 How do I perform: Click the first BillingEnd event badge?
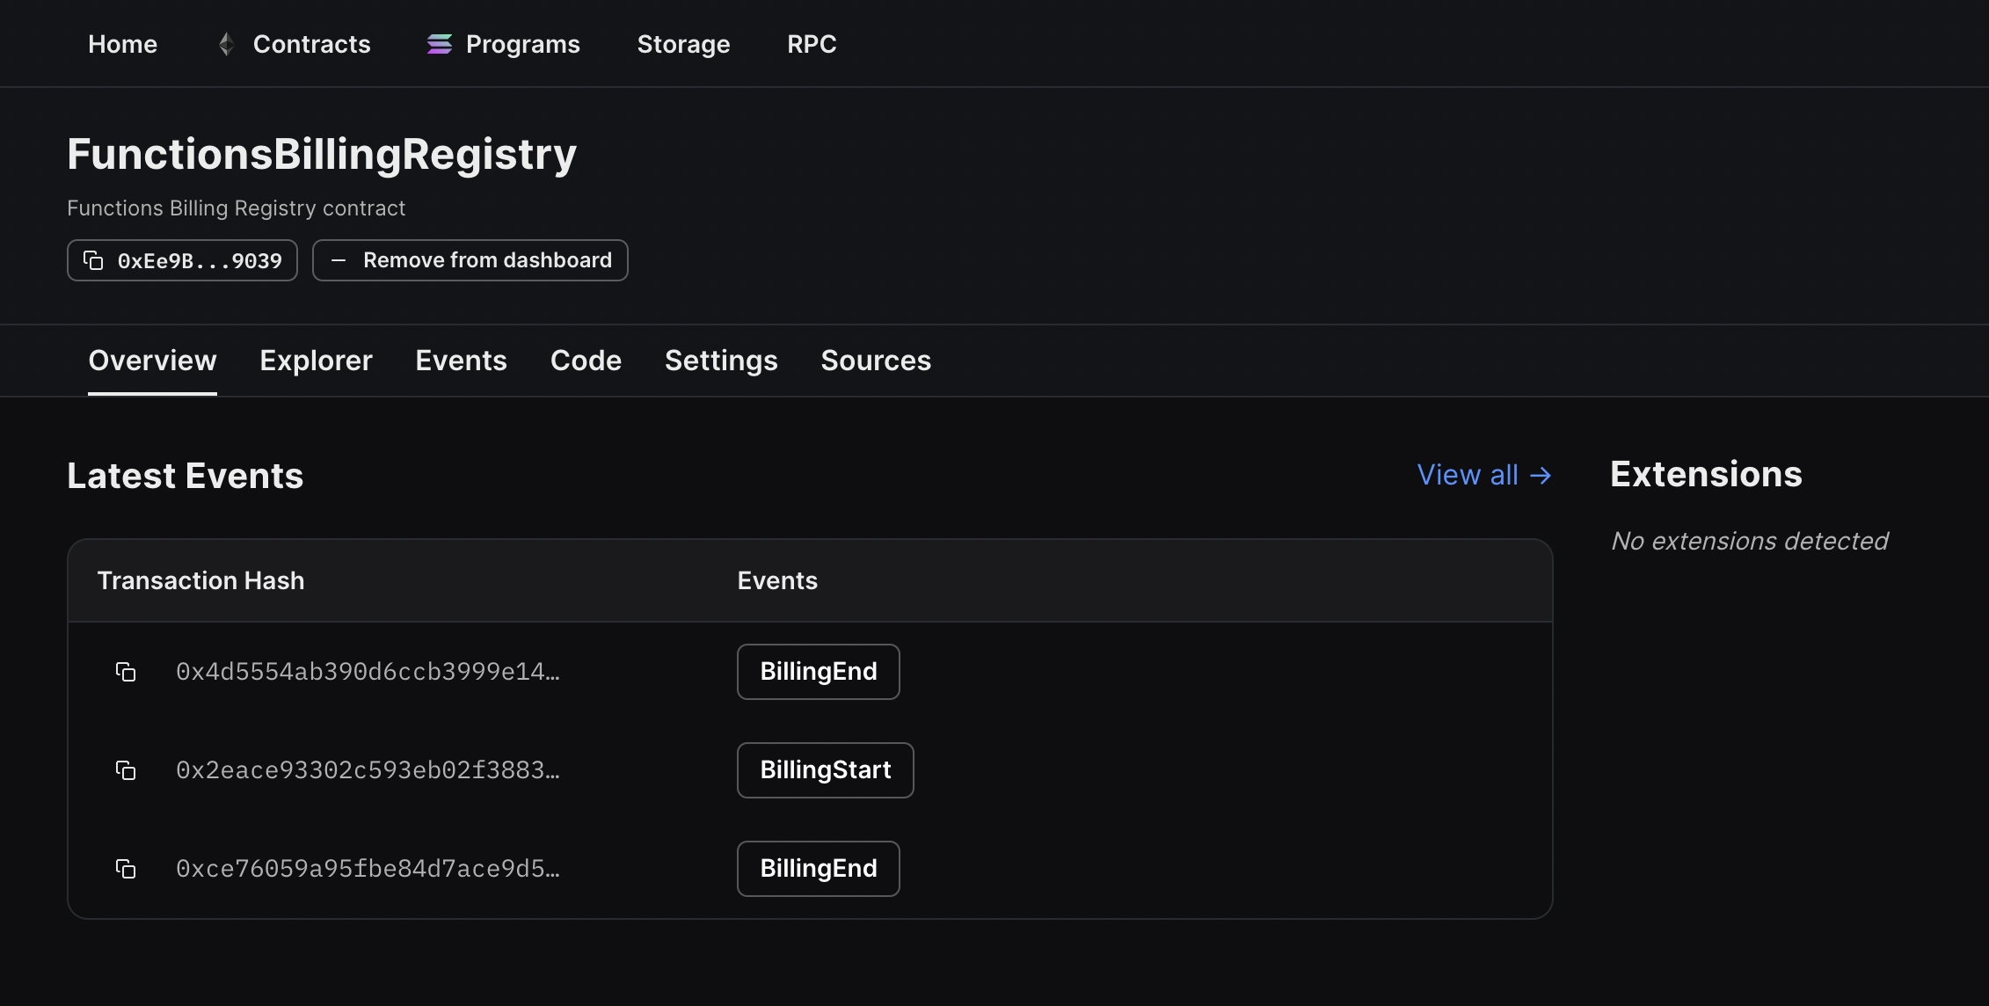818,672
